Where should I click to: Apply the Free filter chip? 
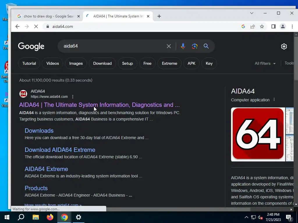[147, 63]
